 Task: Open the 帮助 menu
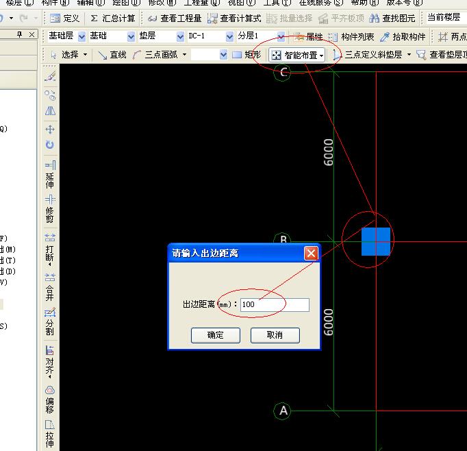point(364,3)
